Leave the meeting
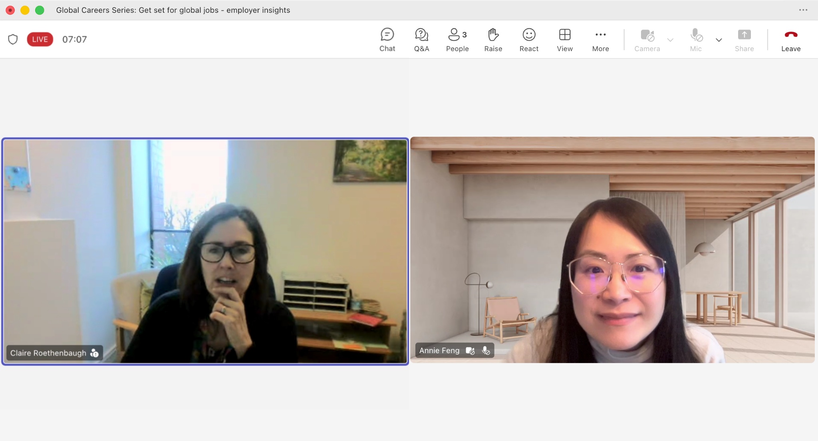The width and height of the screenshot is (818, 441). 790,40
